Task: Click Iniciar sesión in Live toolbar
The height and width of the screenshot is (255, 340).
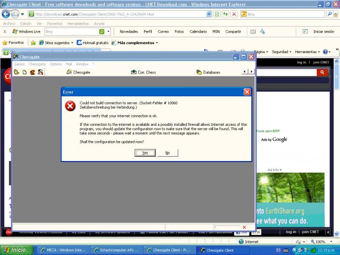Action: (323, 31)
